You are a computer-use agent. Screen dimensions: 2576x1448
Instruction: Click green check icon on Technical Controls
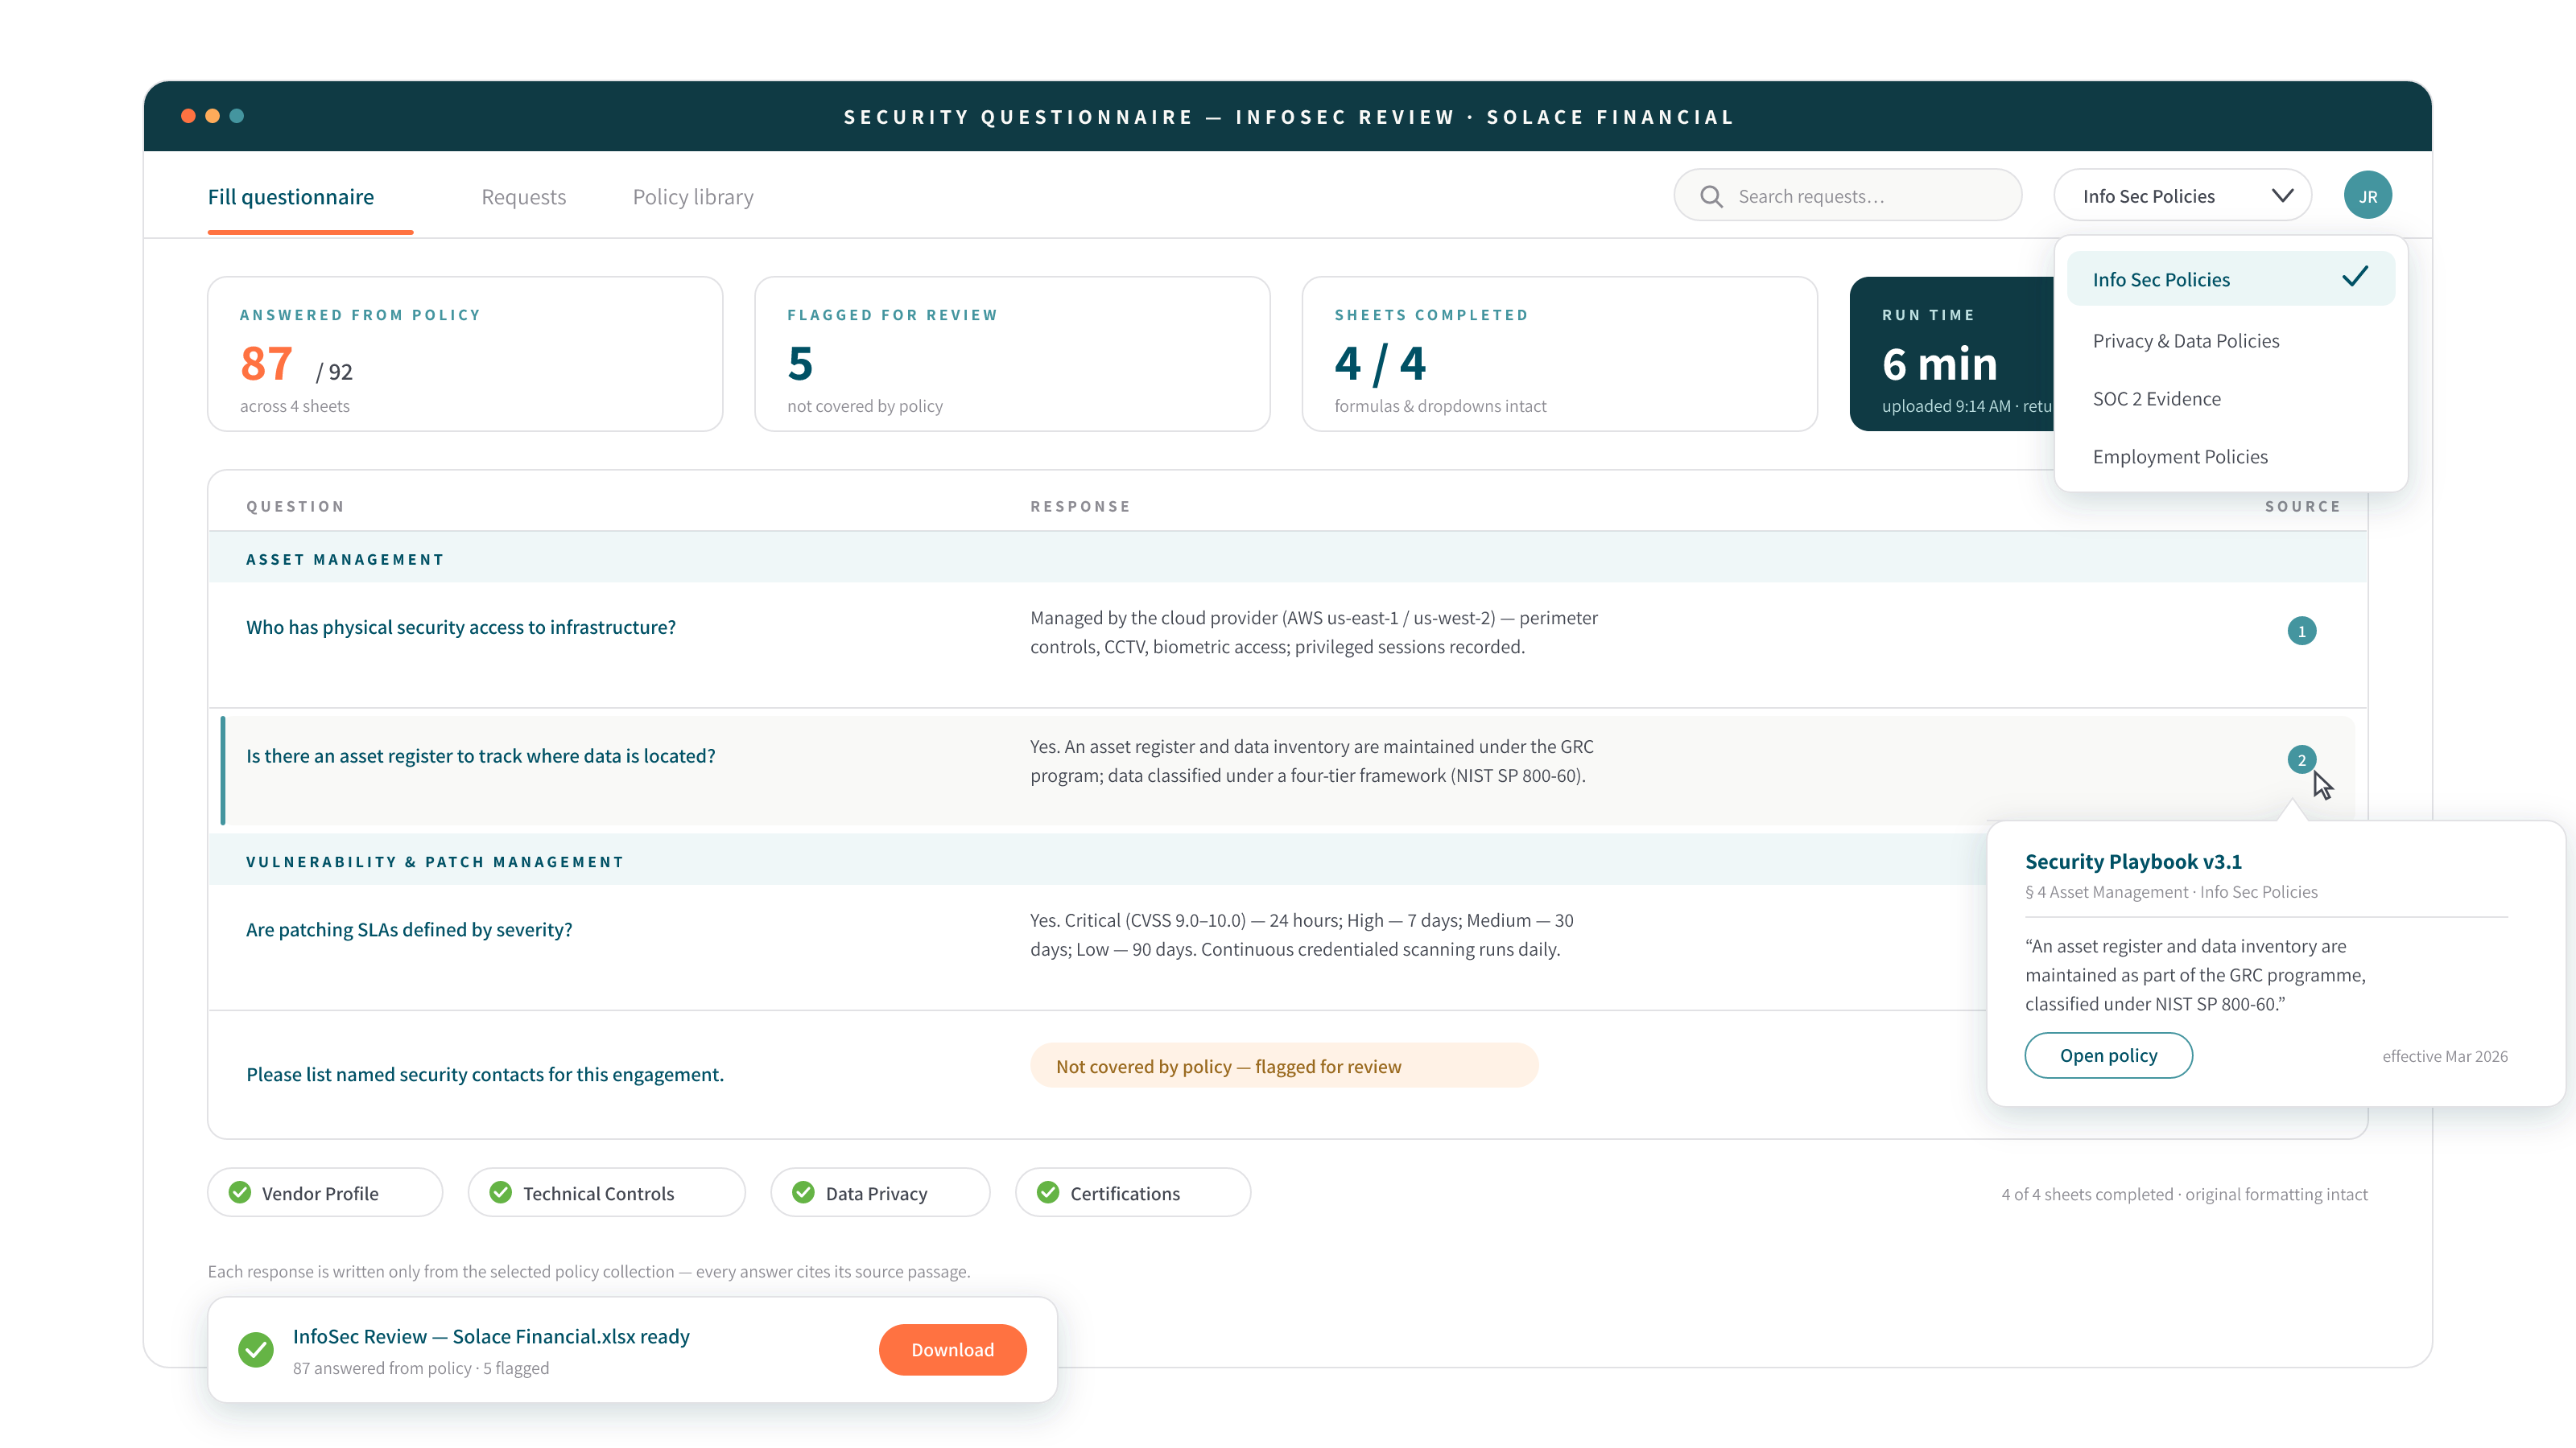click(x=501, y=1192)
